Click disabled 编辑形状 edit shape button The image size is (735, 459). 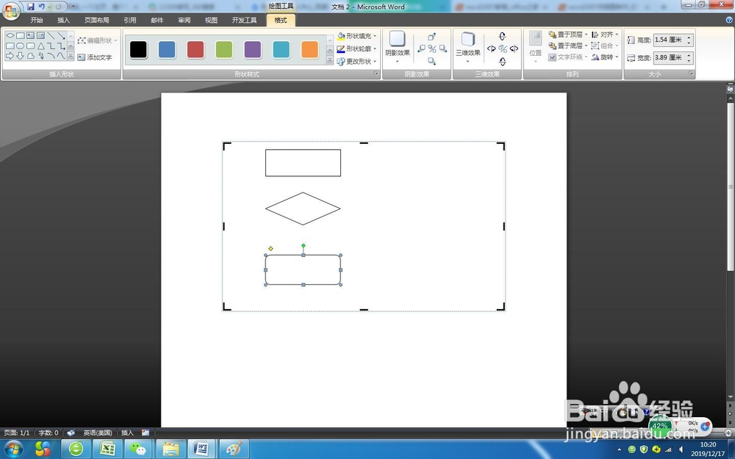97,40
